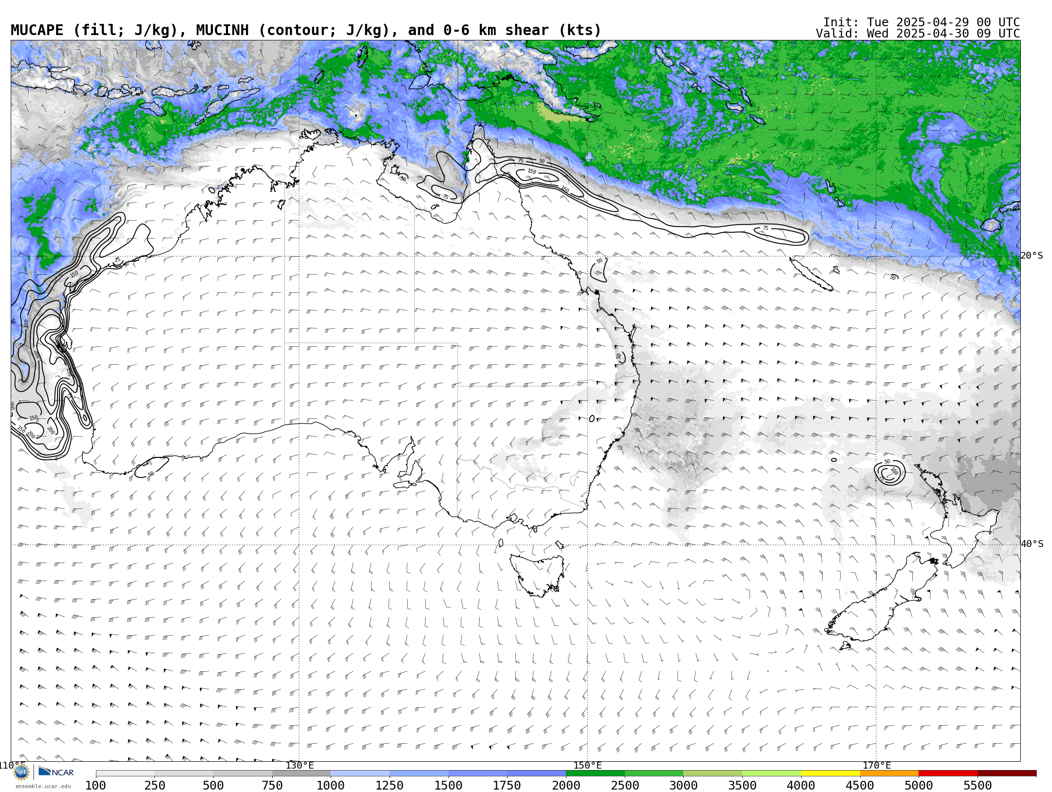Image resolution: width=1052 pixels, height=792 pixels.
Task: Select the 4000–4500 yellow colorbar swatch
Action: pyautogui.click(x=830, y=773)
